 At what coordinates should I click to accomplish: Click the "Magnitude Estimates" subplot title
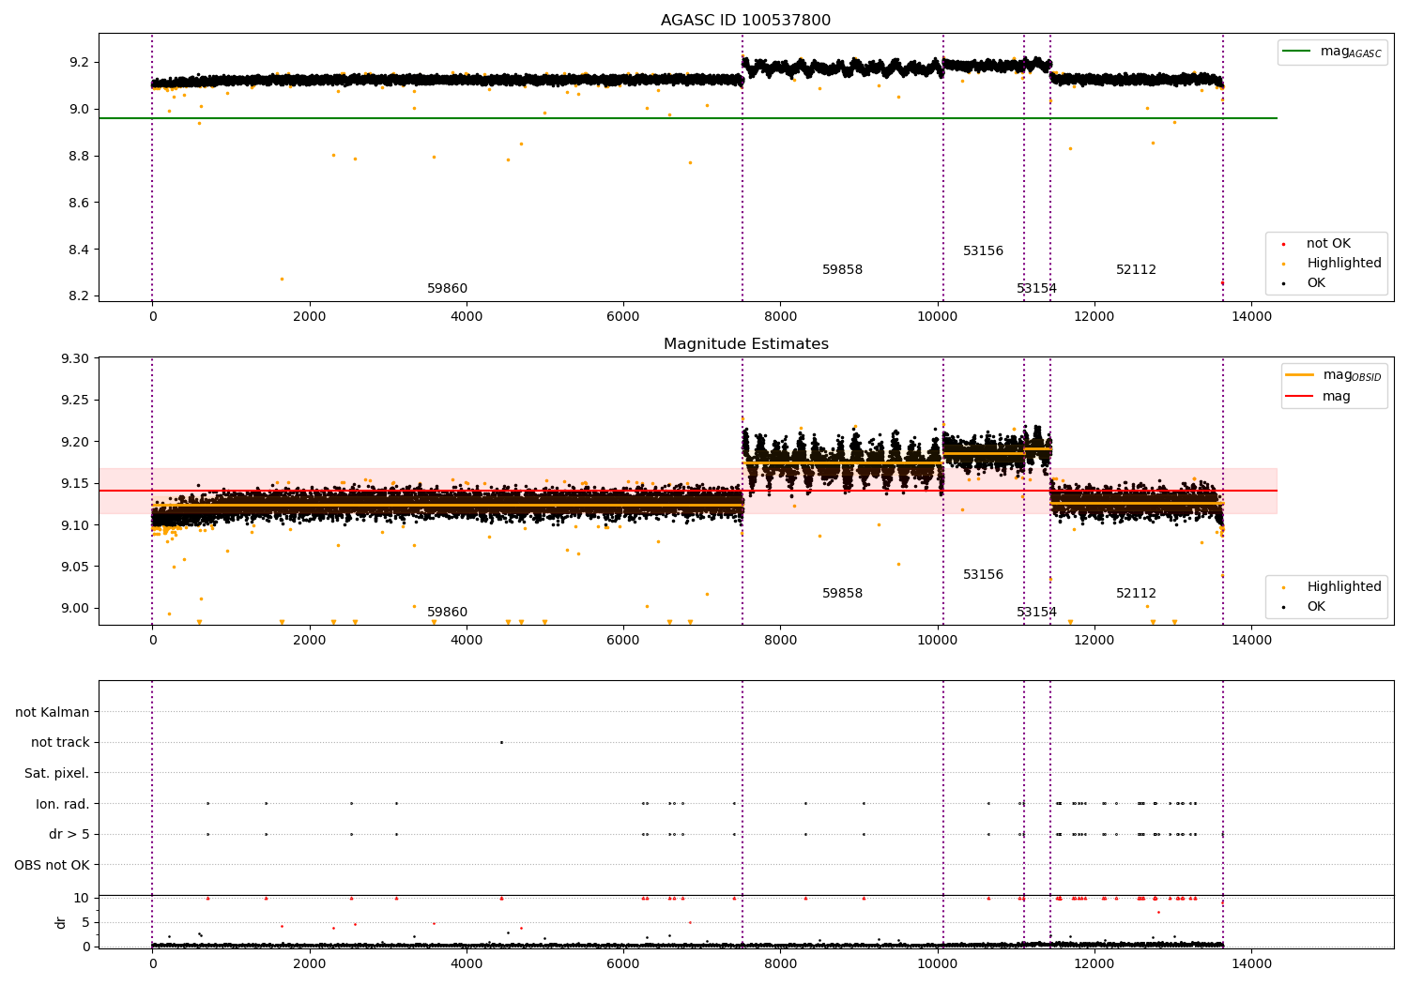[x=745, y=344]
